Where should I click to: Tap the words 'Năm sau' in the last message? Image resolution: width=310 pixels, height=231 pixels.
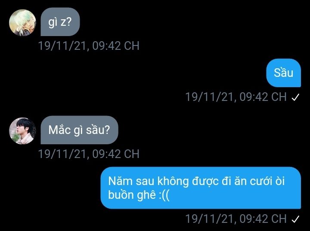tap(131, 181)
